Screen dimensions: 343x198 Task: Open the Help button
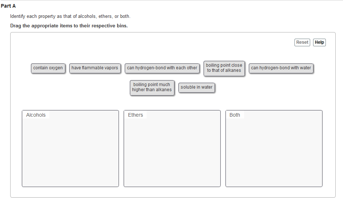[x=319, y=42]
